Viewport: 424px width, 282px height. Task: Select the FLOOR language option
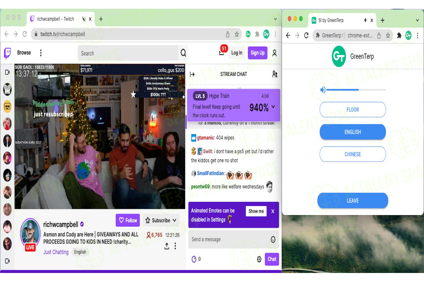[x=353, y=110]
